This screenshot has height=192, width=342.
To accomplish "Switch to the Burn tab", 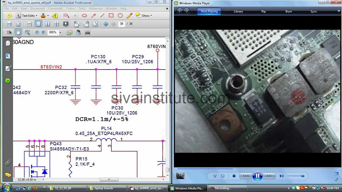I will click(x=289, y=11).
